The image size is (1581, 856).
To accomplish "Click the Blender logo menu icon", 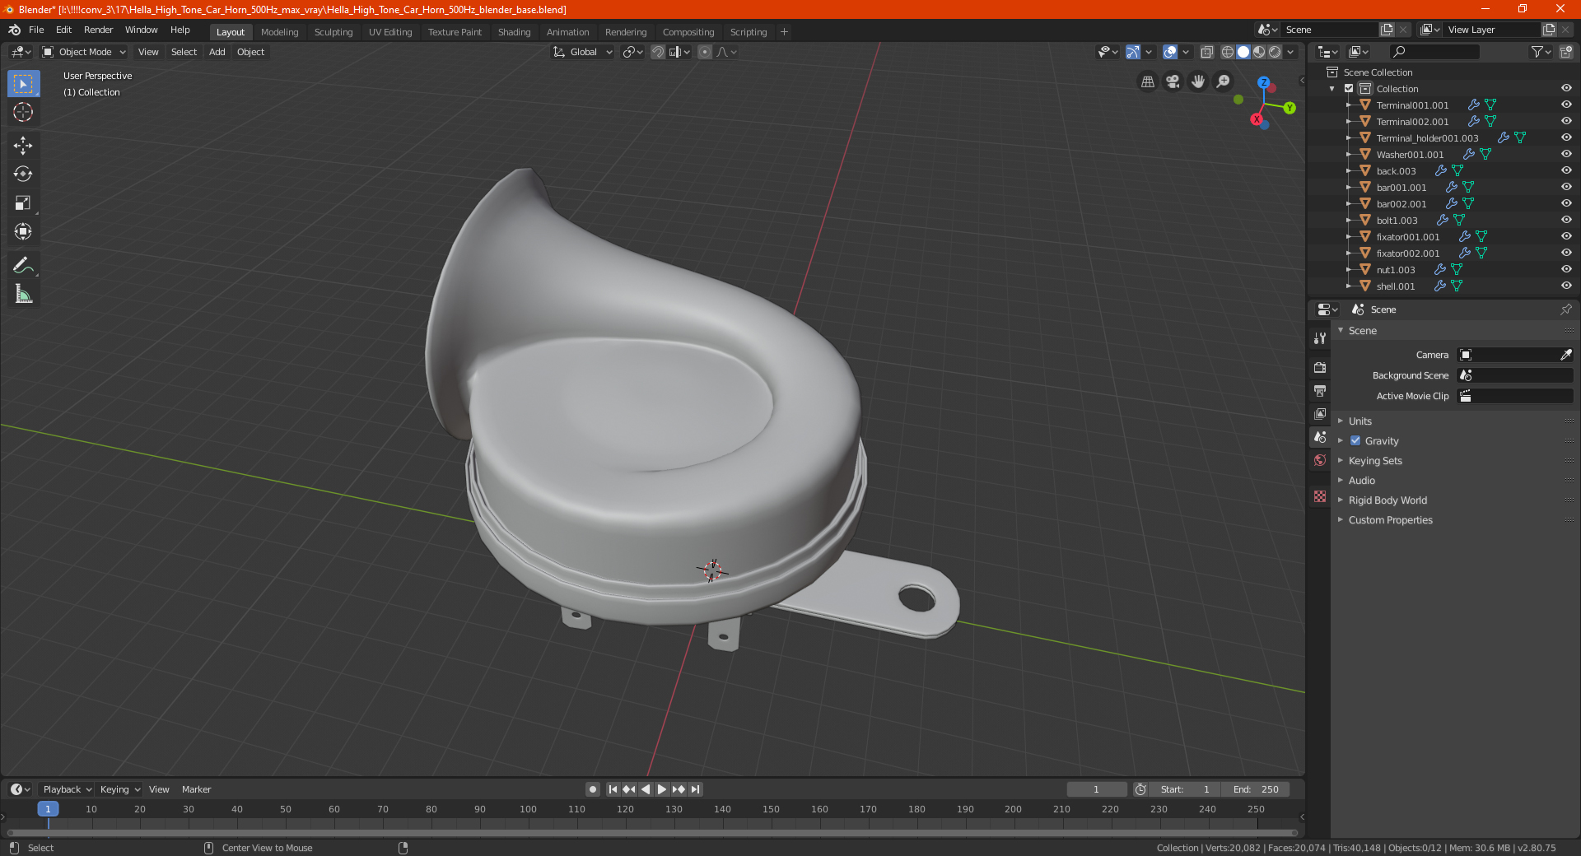I will (x=15, y=30).
